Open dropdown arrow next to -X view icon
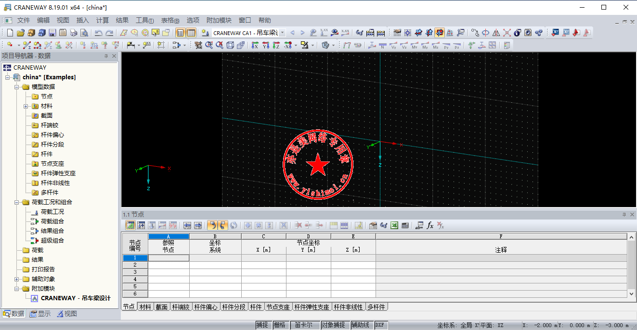Screen dimensions: 637x330 tap(296, 45)
